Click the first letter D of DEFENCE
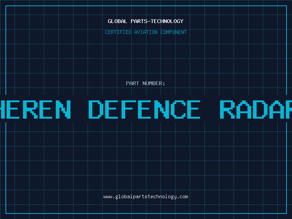292x219 pixels. (x=97, y=109)
